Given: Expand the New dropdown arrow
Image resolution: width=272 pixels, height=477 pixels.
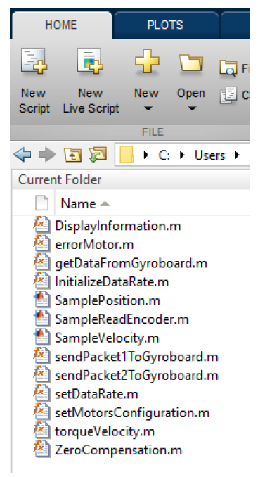Looking at the screenshot, I should click(x=147, y=108).
